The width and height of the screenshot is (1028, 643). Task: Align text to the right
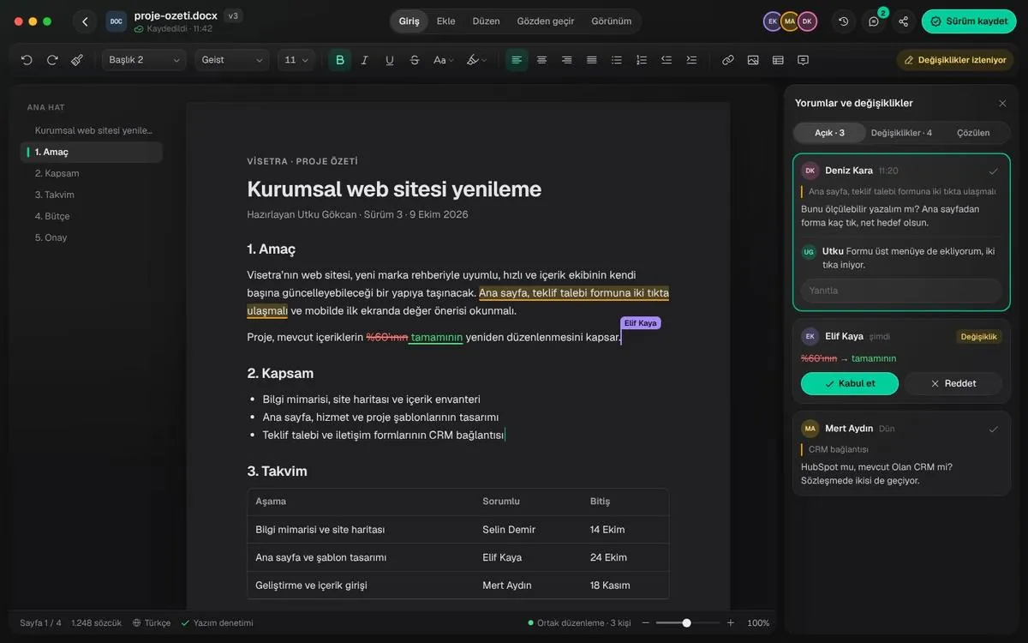pyautogui.click(x=566, y=60)
